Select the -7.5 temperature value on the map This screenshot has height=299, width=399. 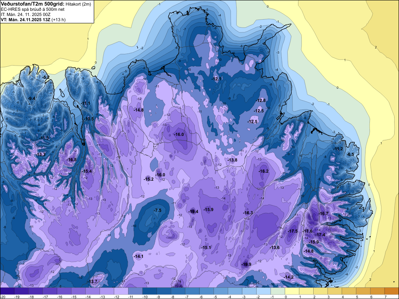(158, 210)
